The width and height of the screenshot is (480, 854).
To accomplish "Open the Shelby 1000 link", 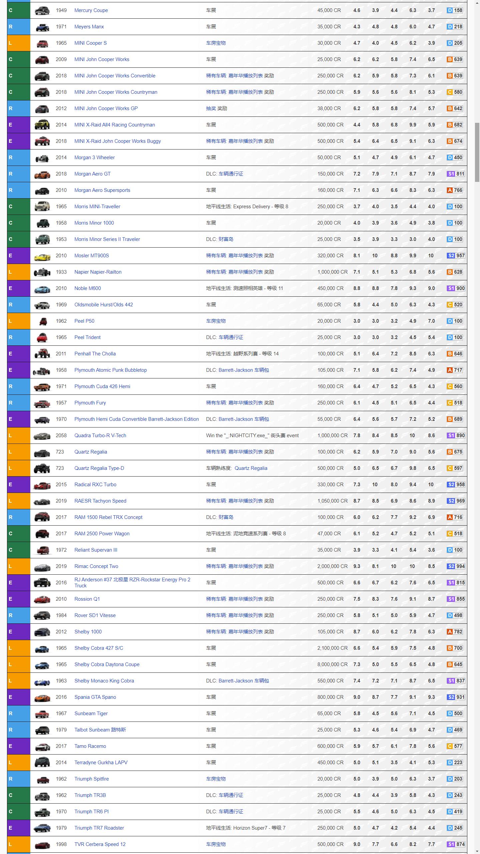I will pyautogui.click(x=88, y=632).
